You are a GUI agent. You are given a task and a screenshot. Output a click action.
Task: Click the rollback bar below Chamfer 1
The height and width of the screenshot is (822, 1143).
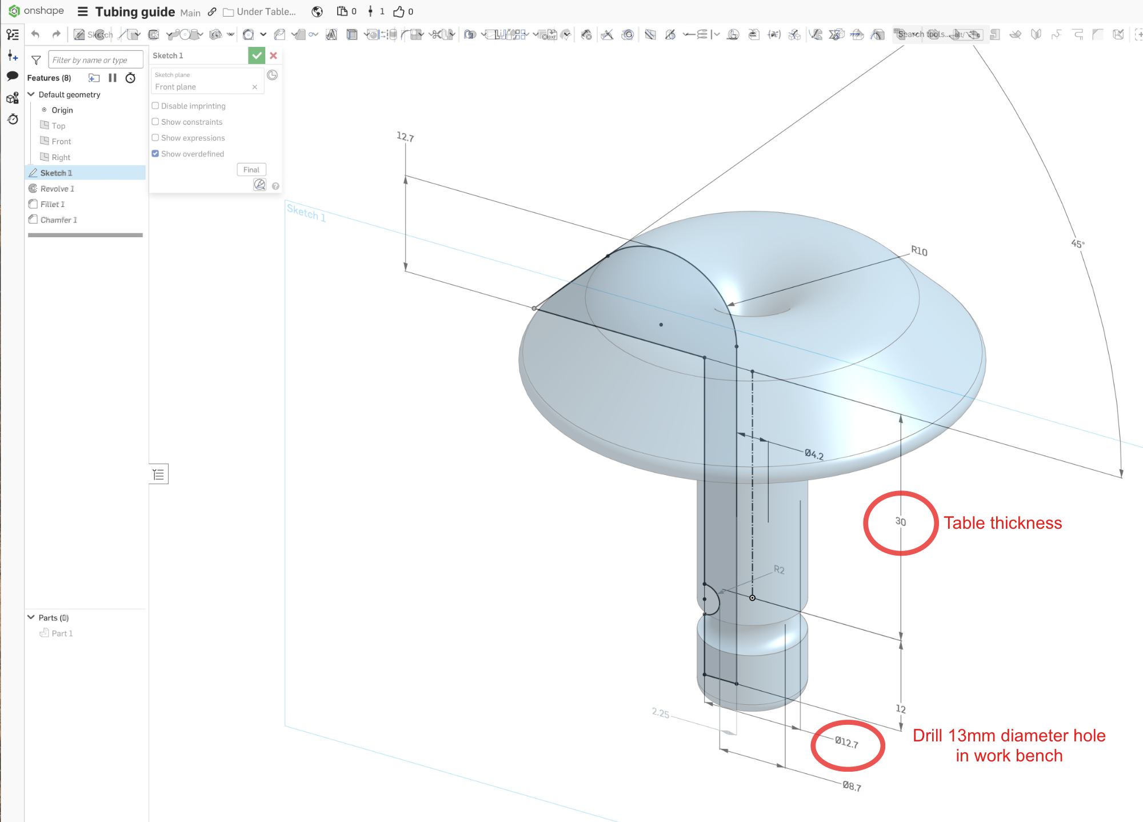coord(85,235)
